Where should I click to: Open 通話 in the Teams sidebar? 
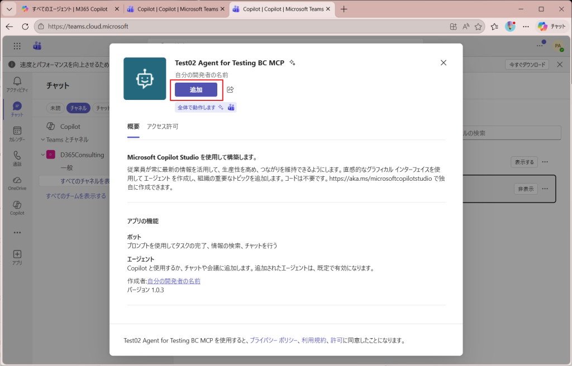tap(17, 158)
